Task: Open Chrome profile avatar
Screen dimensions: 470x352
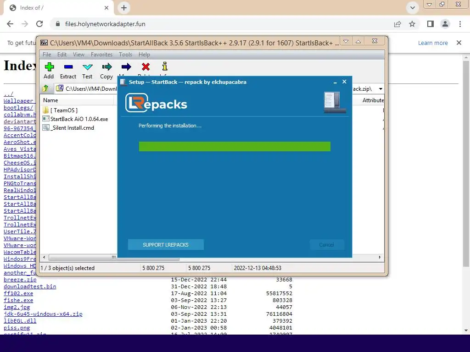Action: point(445,24)
